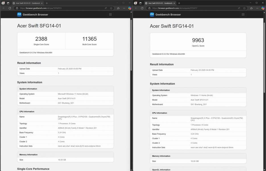Click the page title 'Acer Swift SFG14-01' in left window

click(39, 26)
